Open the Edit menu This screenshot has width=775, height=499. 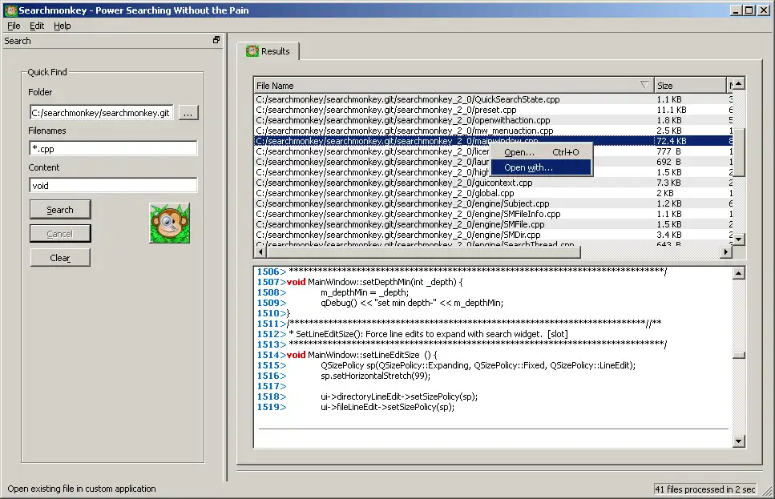click(37, 26)
